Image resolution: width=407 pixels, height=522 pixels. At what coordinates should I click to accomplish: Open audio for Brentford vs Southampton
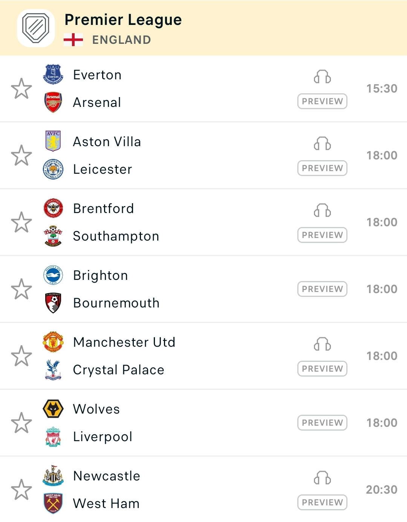[x=322, y=211]
